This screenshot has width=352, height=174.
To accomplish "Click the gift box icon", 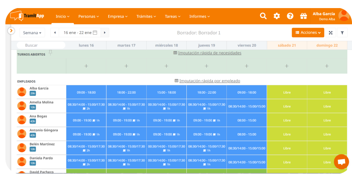I will 303,16.
